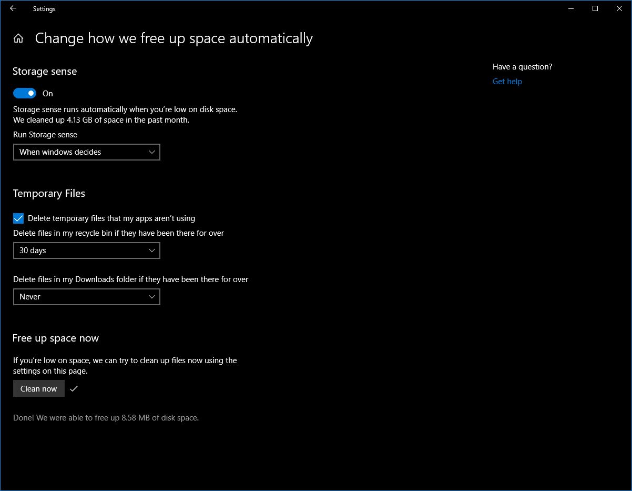632x491 pixels.
Task: Open Settings home via house icon
Action: [x=18, y=38]
